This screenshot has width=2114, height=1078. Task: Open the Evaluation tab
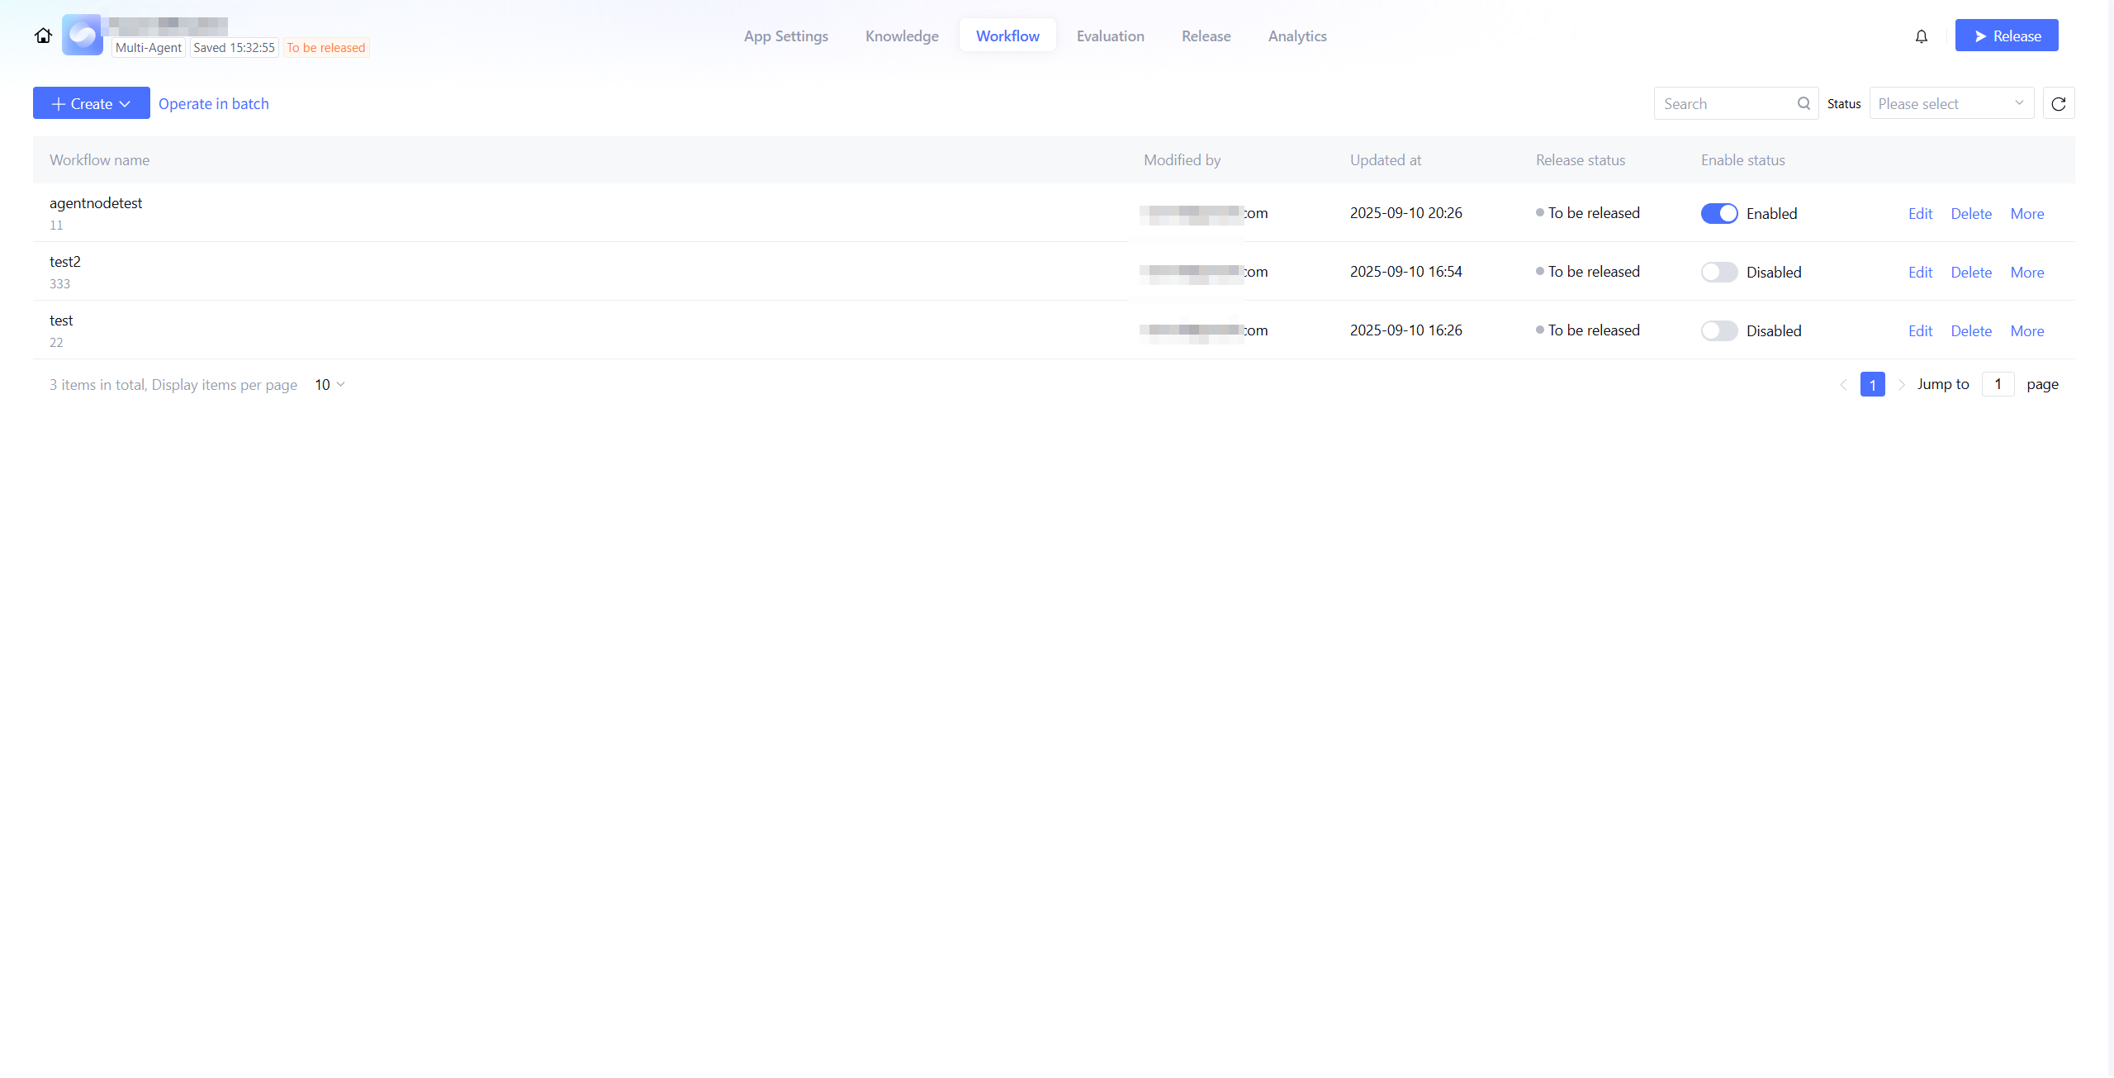1110,36
